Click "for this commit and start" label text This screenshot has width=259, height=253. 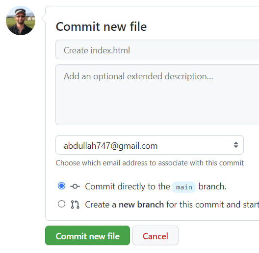pyautogui.click(x=213, y=205)
